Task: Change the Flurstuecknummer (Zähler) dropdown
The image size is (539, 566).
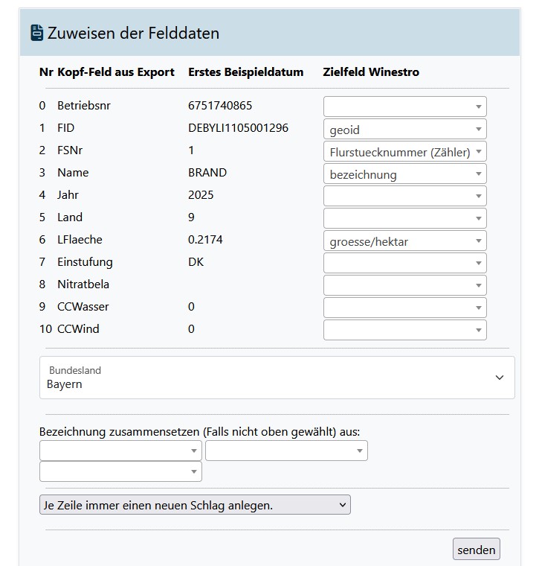Action: coord(404,152)
